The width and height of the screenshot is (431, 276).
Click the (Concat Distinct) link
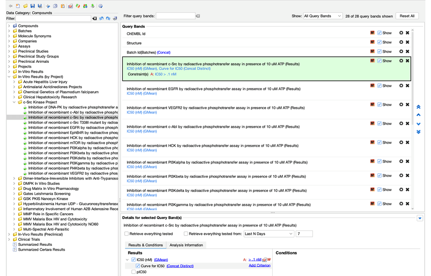180,266
